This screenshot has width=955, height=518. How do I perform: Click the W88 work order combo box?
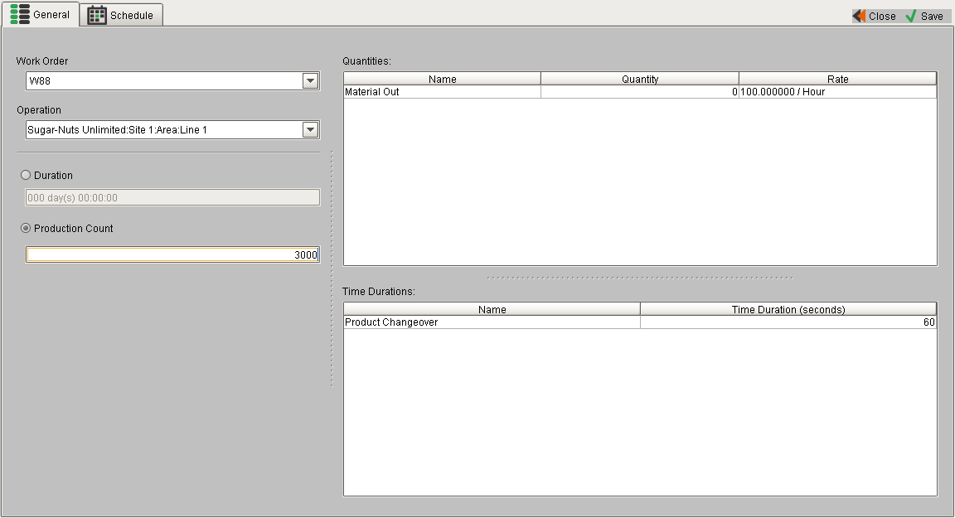(162, 81)
